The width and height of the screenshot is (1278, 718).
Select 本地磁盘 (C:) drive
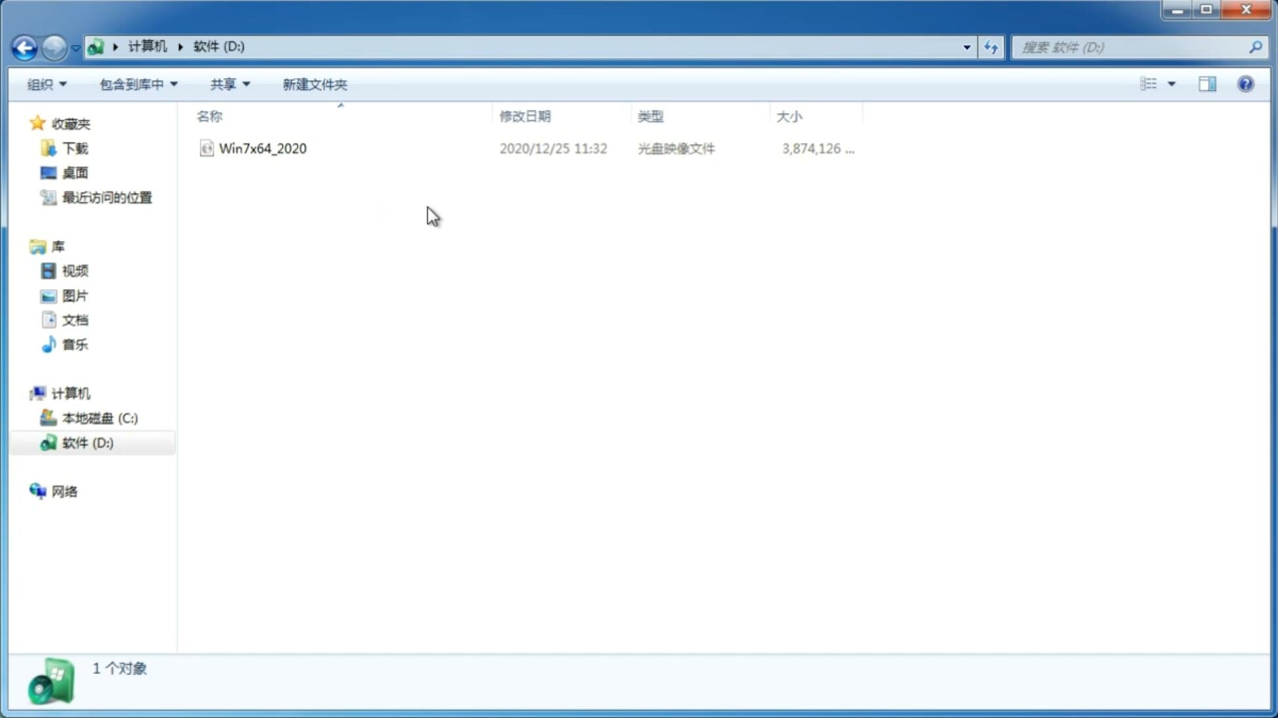point(99,417)
